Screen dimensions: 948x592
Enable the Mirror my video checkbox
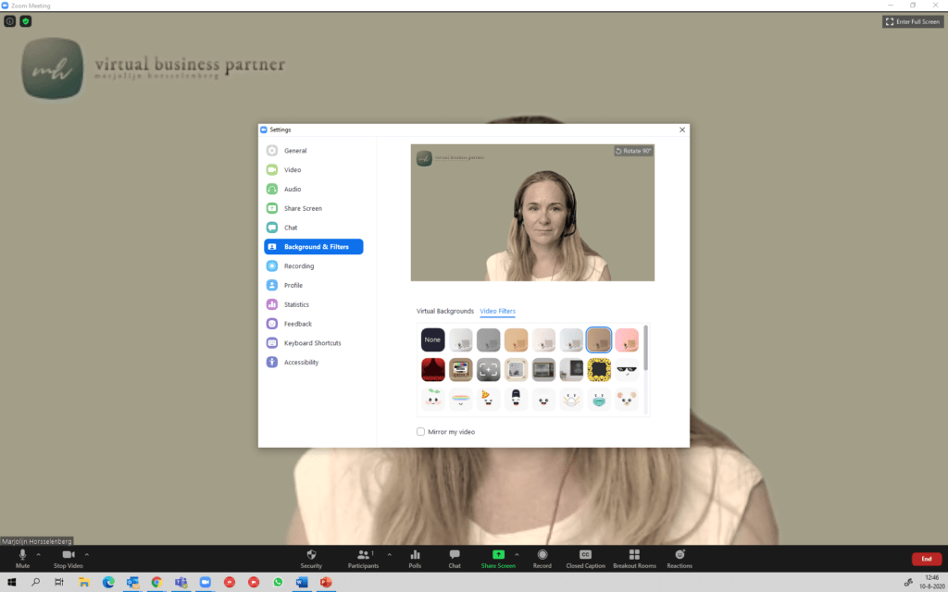pos(421,432)
